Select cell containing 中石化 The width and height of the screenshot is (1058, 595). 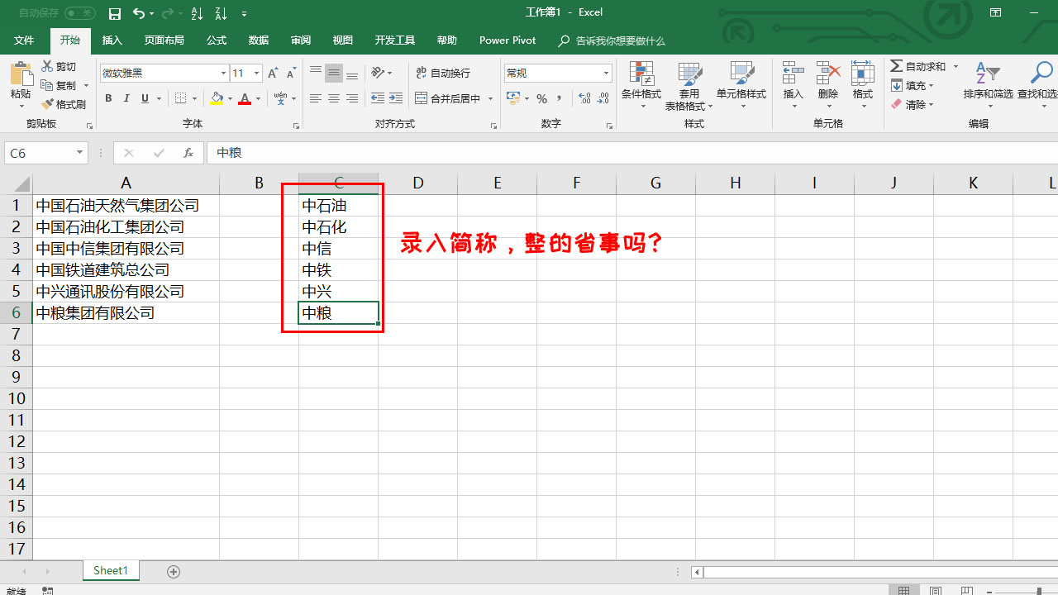tap(339, 227)
